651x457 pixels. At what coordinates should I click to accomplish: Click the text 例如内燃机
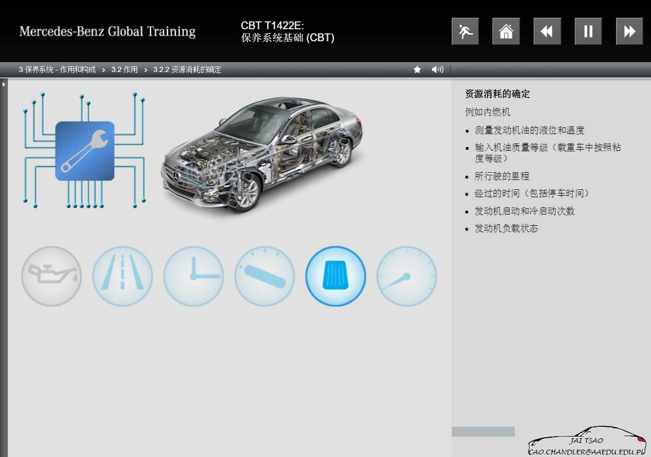[x=488, y=112]
